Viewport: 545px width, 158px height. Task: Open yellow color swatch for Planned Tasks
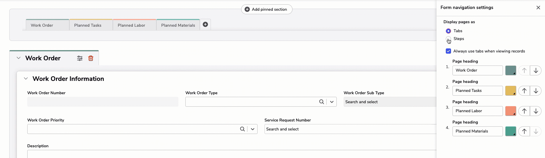[511, 91]
